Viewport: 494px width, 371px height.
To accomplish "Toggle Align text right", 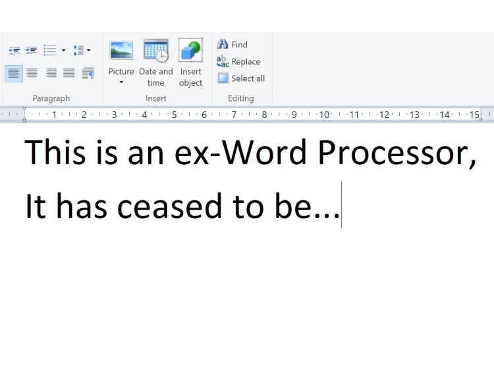I will click(x=50, y=73).
